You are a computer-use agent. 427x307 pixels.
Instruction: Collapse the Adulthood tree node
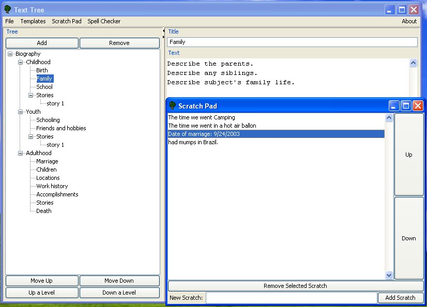[x=21, y=153]
